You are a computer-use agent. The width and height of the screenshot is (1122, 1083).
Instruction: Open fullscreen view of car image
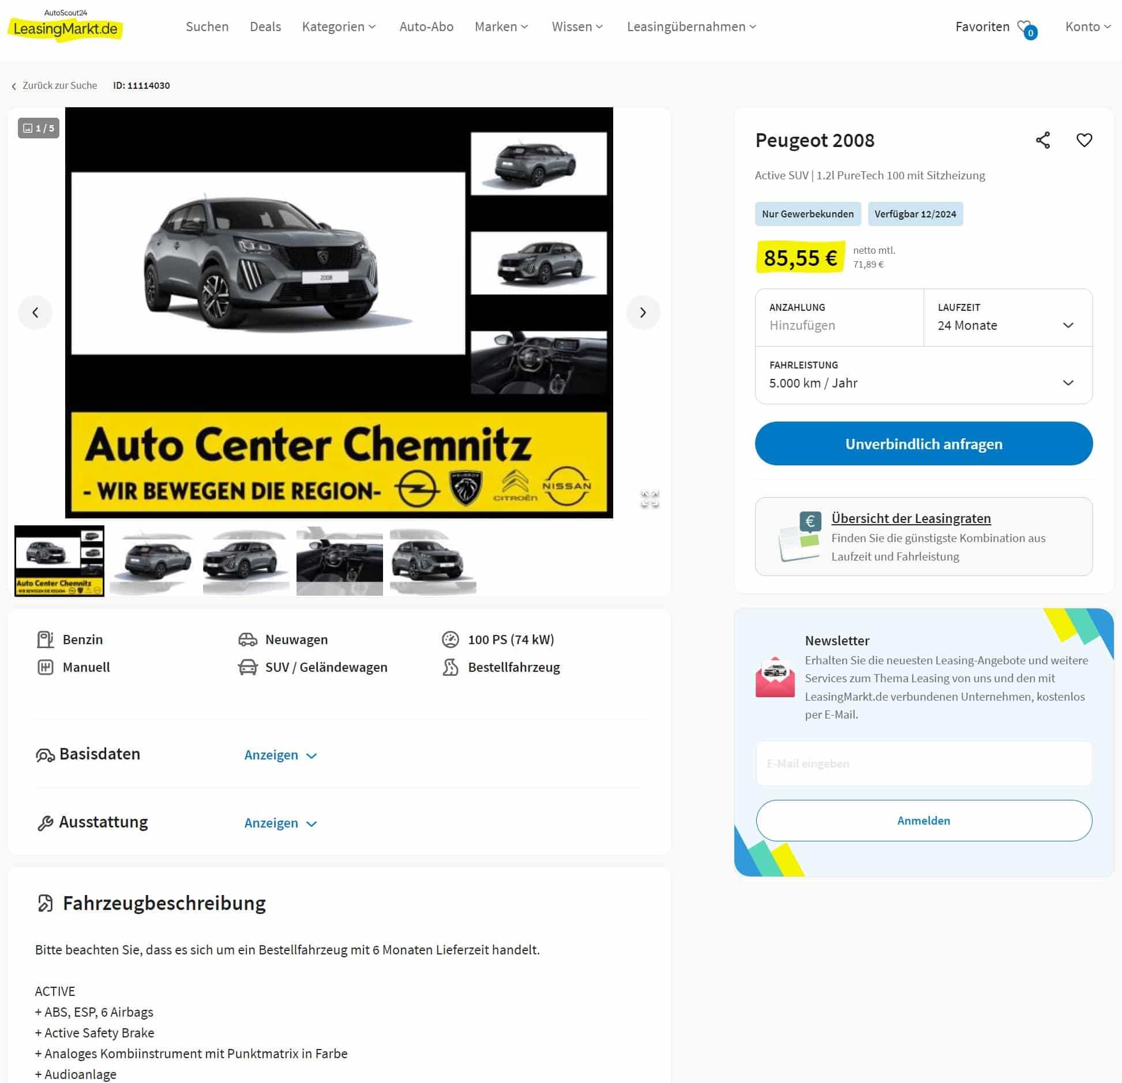[x=650, y=499]
